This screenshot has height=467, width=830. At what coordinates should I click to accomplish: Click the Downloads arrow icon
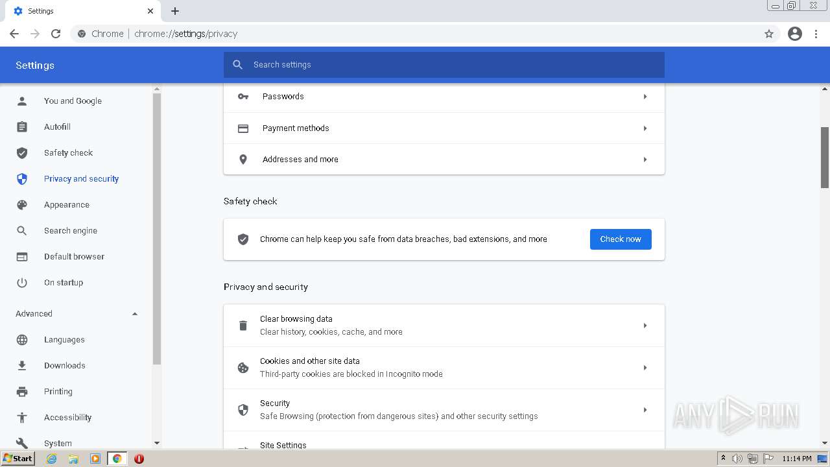[22, 366]
